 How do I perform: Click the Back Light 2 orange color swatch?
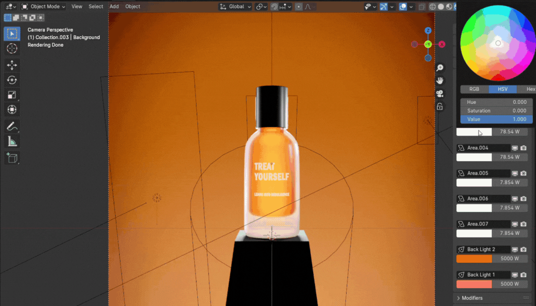pos(474,259)
